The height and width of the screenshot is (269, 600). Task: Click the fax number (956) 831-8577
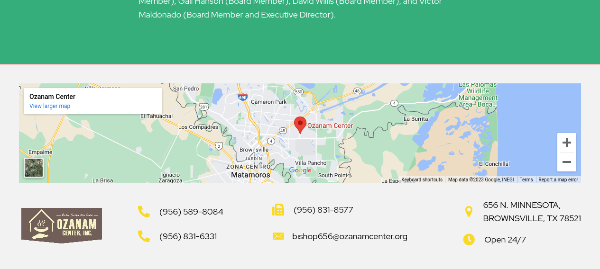[323, 210]
